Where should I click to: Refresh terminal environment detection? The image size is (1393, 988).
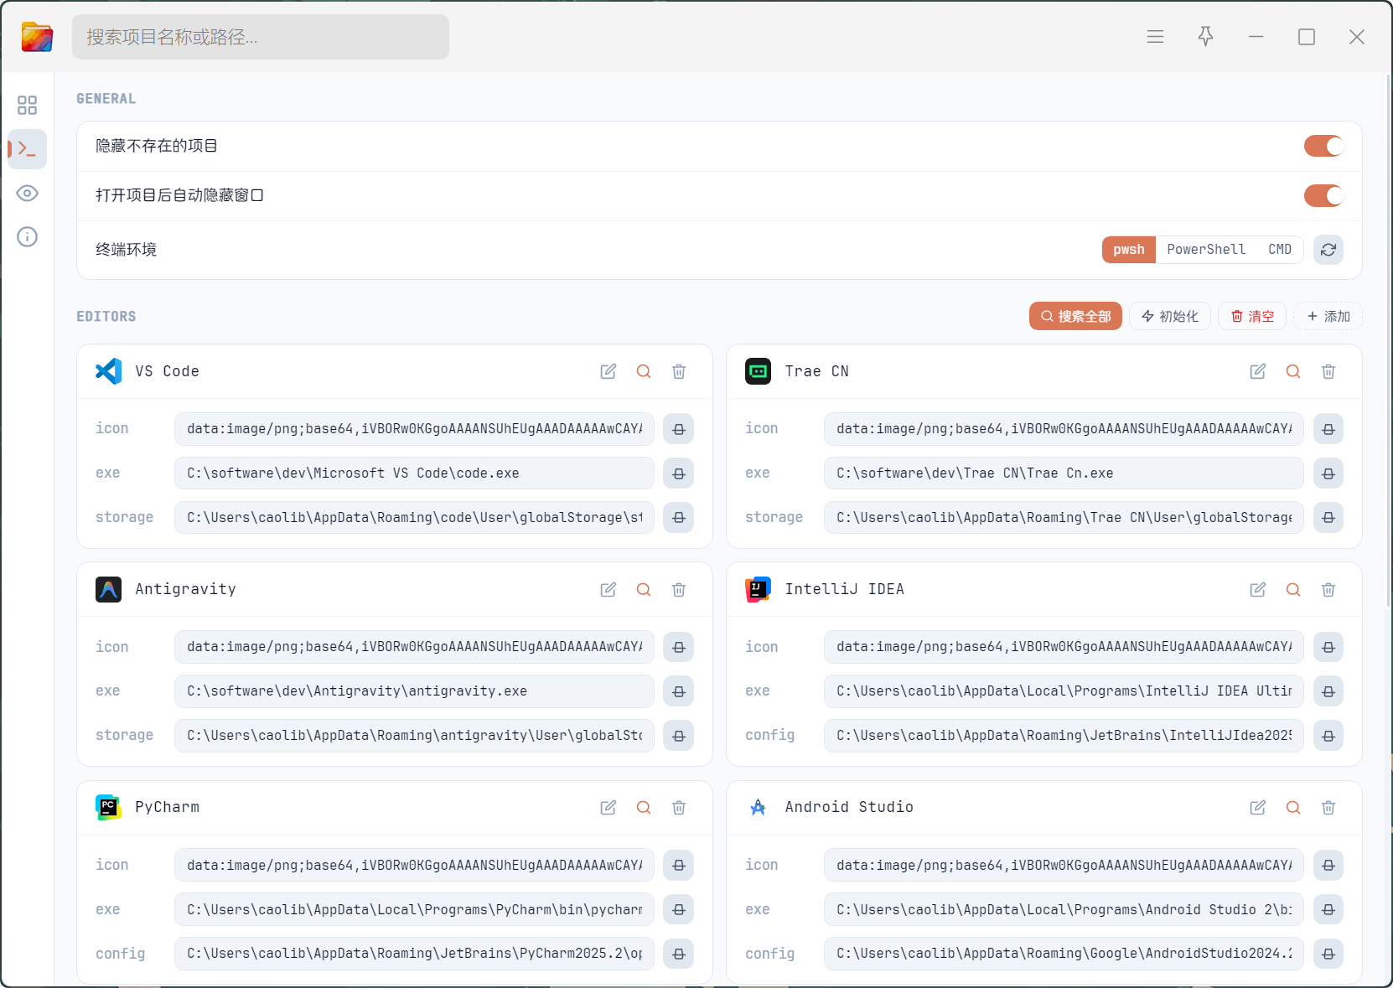click(1328, 250)
